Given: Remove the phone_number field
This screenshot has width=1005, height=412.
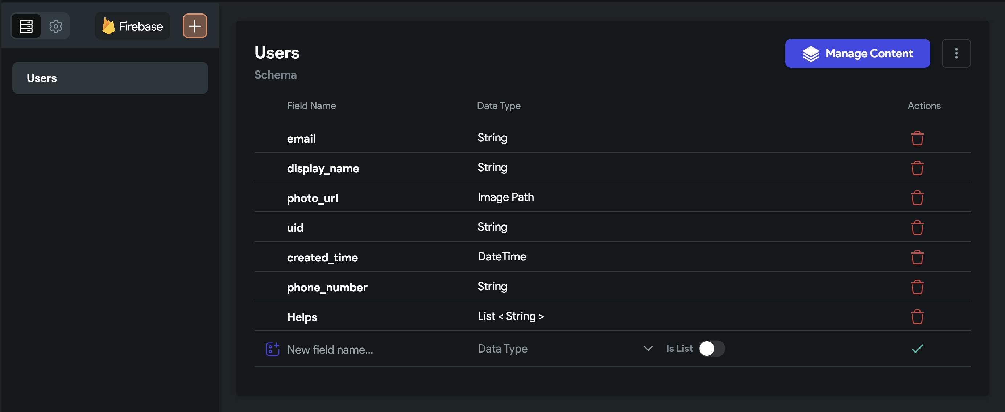Looking at the screenshot, I should [917, 287].
